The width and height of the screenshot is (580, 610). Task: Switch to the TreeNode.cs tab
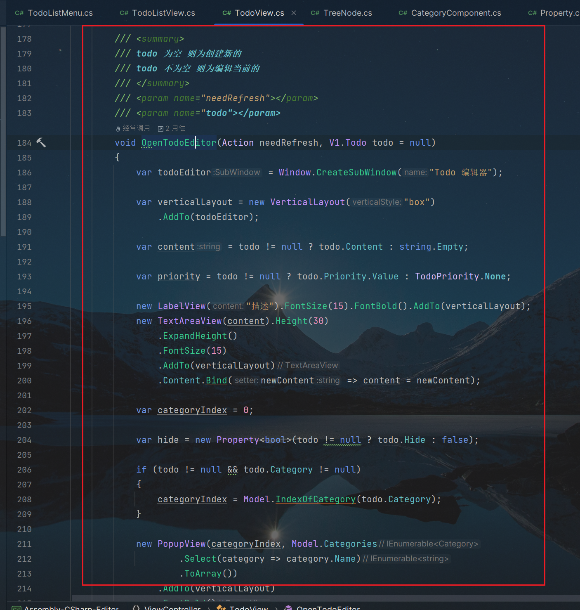342,13
